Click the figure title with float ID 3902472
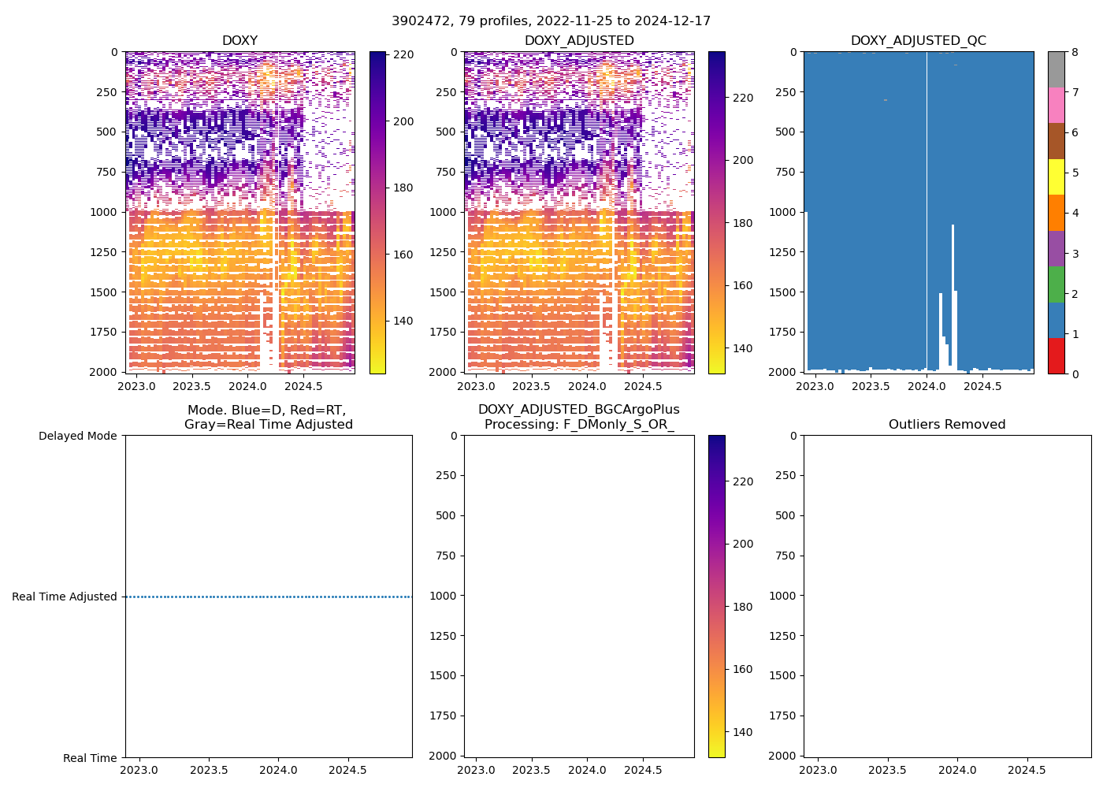Viewport: 1103px width, 788px height. pyautogui.click(x=551, y=21)
